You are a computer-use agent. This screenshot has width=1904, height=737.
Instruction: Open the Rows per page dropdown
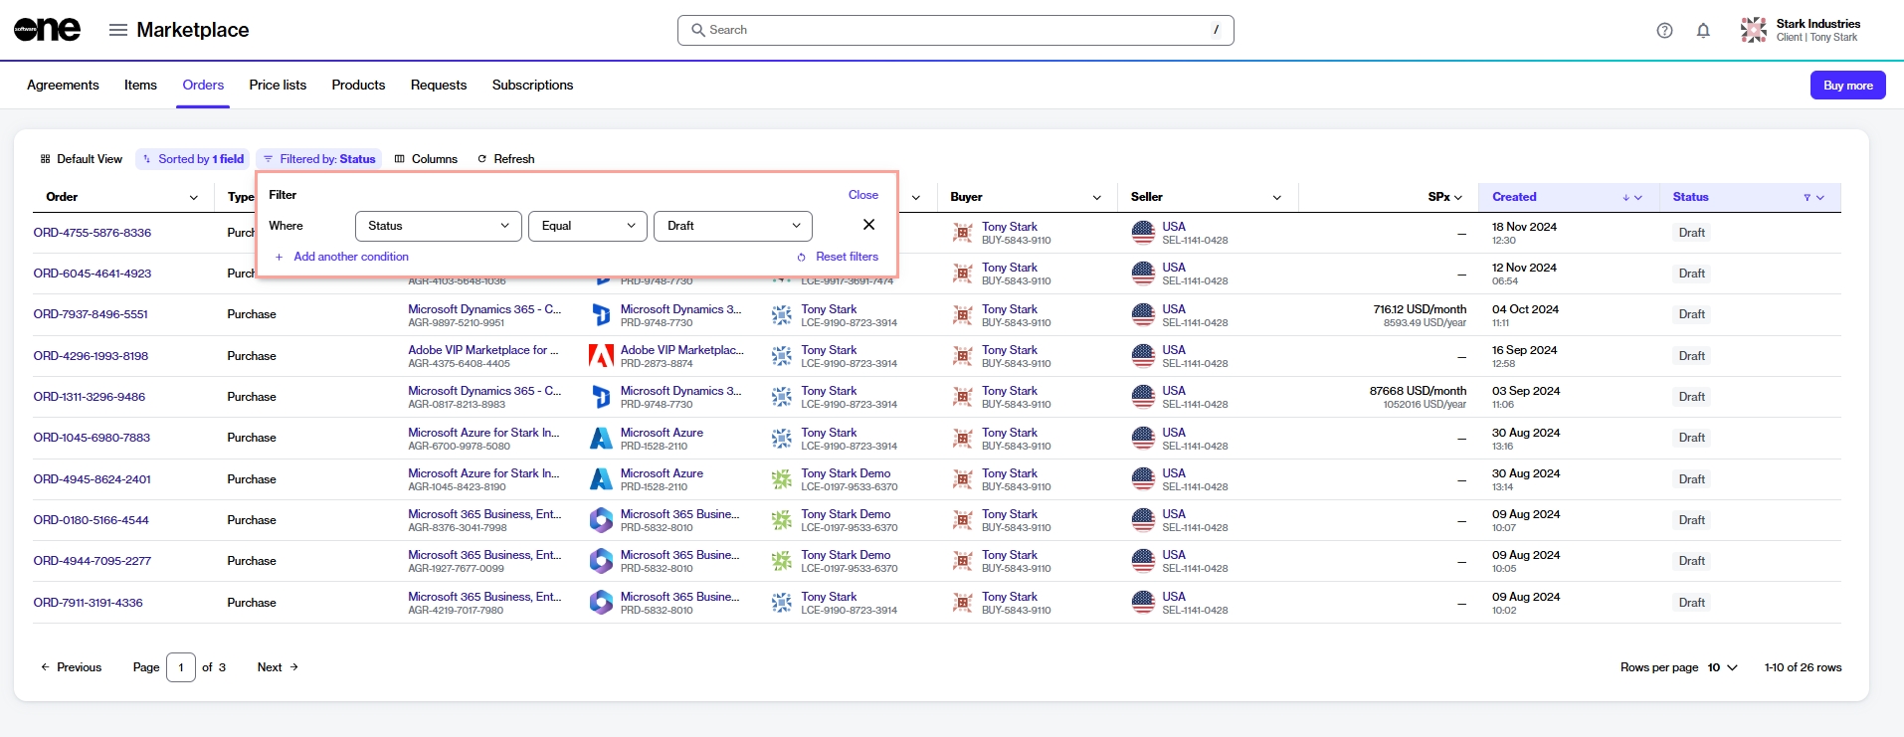1723,667
